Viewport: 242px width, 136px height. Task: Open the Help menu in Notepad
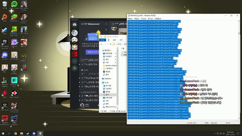click(158, 19)
